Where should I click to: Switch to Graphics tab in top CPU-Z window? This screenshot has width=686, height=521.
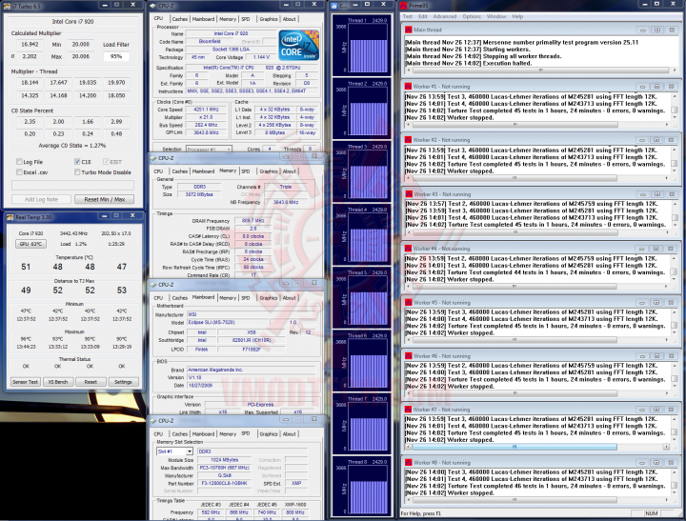pos(268,19)
